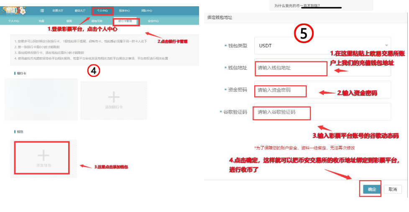409x212 pixels.
Task: Click the 取消 cancel button
Action: pos(393,189)
